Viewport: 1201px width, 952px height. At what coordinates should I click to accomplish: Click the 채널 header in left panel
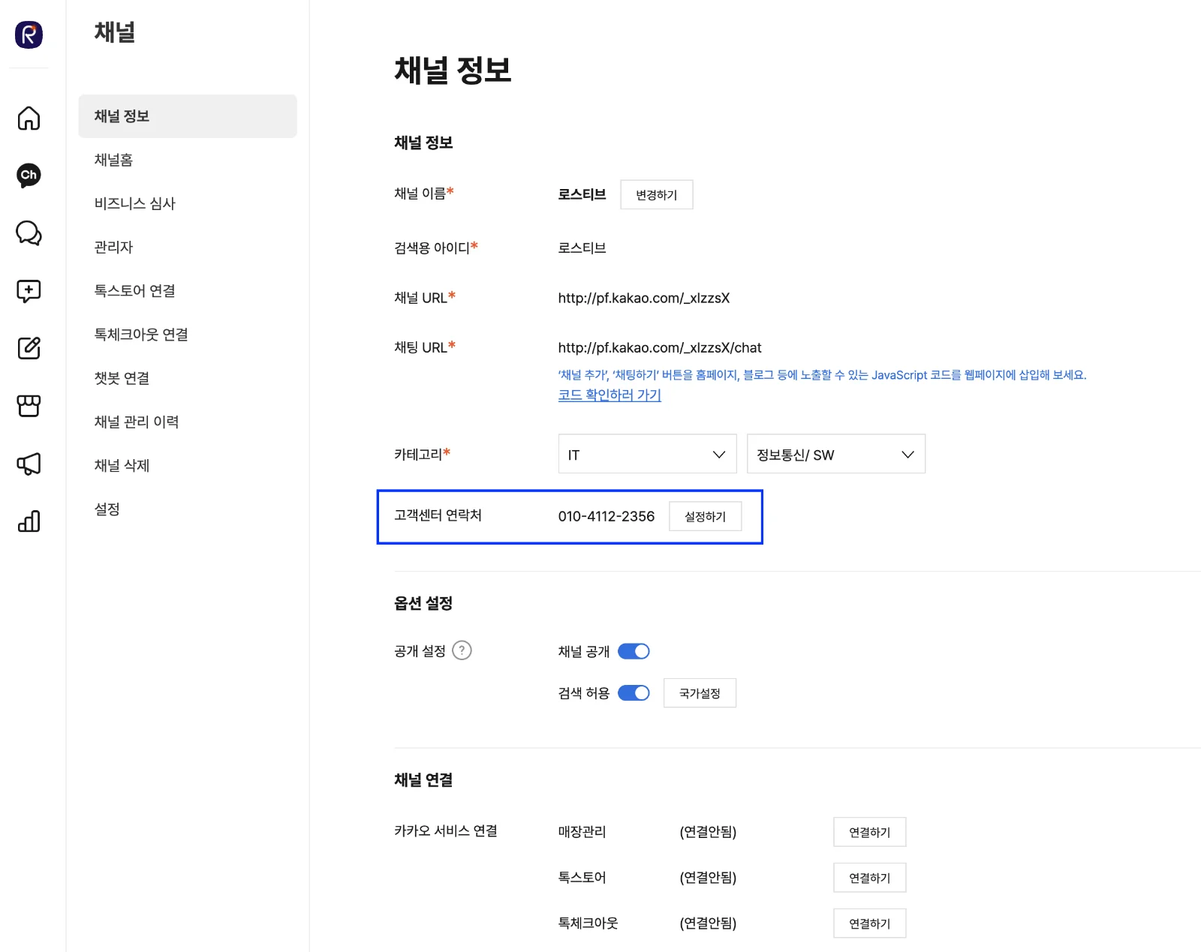[x=115, y=32]
